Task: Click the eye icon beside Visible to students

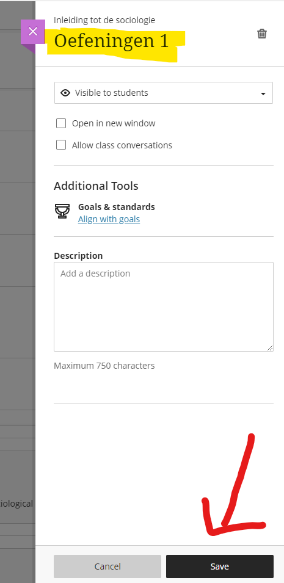Action: point(65,93)
